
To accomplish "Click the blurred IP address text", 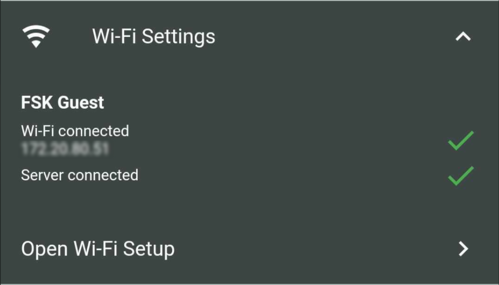I will pyautogui.click(x=65, y=149).
